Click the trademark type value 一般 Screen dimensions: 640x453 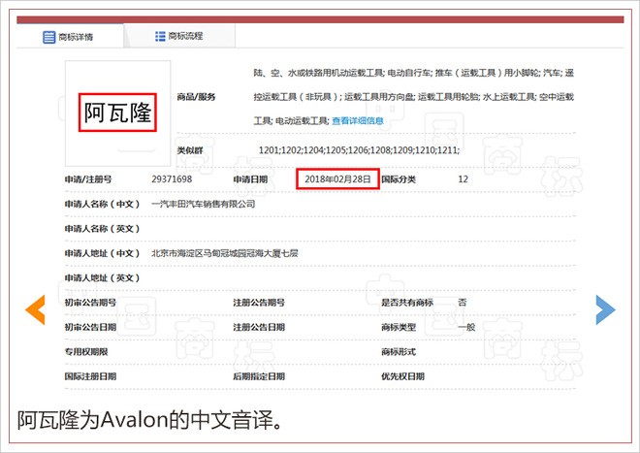[x=466, y=327]
